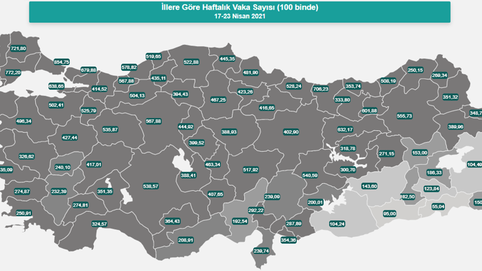Click the label 540,59
This screenshot has height=271, width=482.
click(x=310, y=176)
